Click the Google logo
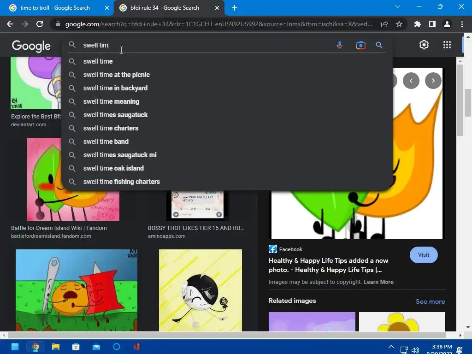 coord(31,46)
